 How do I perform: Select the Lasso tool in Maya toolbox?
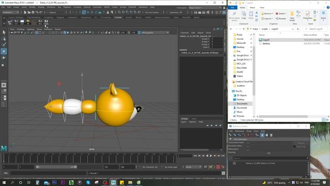click(4, 39)
